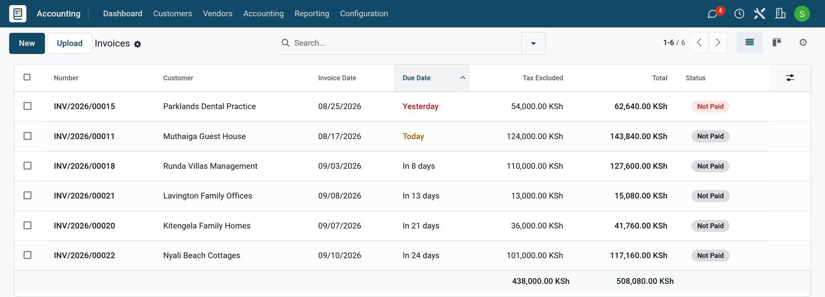This screenshot has width=825, height=297.
Task: Open the Customers menu
Action: tap(172, 13)
